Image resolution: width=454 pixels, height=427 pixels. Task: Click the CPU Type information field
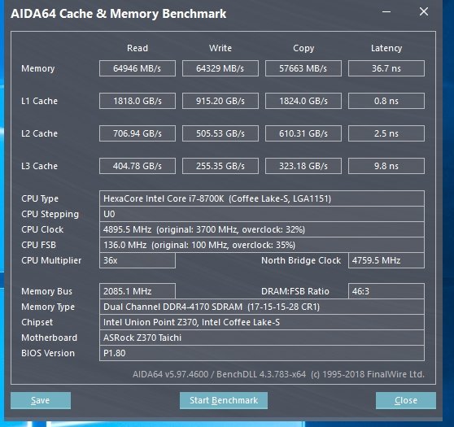[262, 198]
